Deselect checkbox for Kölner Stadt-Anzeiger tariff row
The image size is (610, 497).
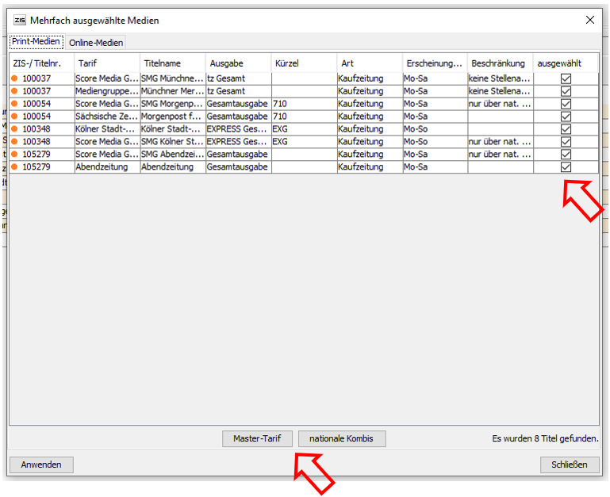click(566, 129)
